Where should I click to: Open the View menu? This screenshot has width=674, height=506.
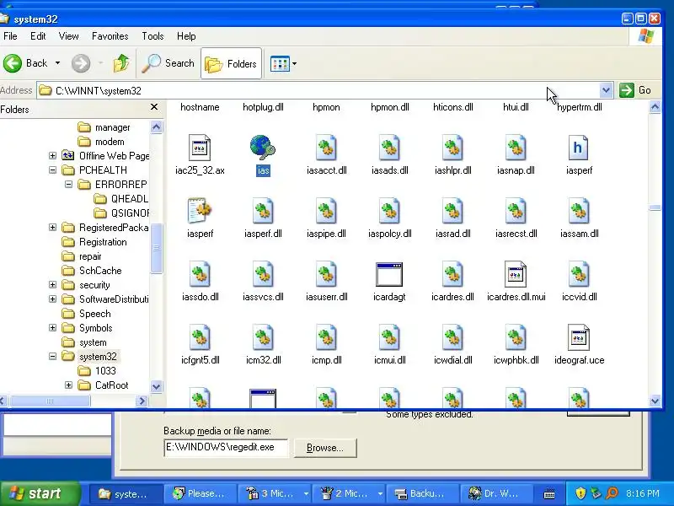tap(68, 36)
